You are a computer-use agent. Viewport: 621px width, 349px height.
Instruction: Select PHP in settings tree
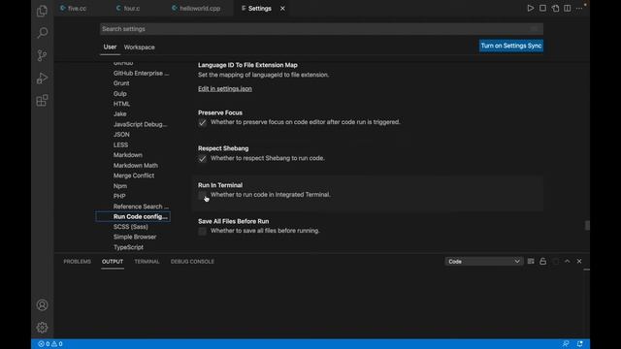[x=119, y=196]
